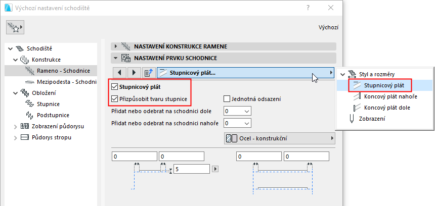Image resolution: width=435 pixels, height=206 pixels.
Task: Toggle the Stupnicový plát checkbox
Action: (114, 87)
